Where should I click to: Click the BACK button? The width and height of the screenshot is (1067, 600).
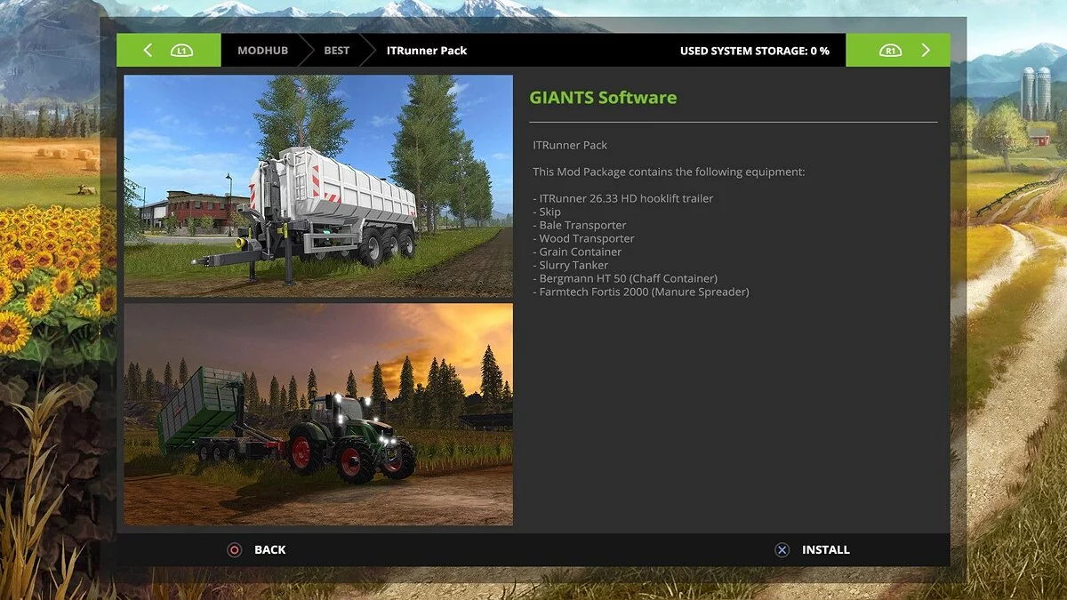[269, 549]
